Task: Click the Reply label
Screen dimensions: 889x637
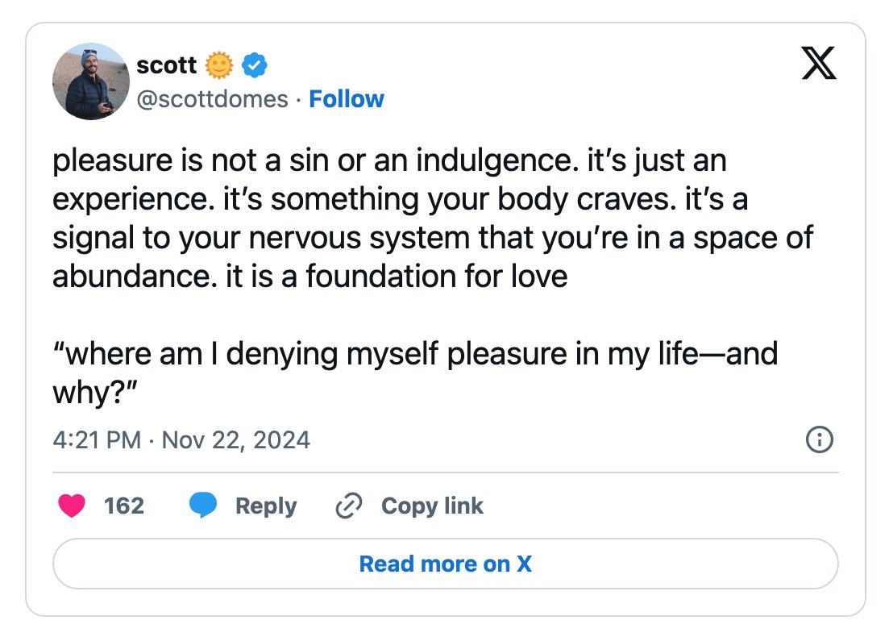Action: (x=266, y=506)
